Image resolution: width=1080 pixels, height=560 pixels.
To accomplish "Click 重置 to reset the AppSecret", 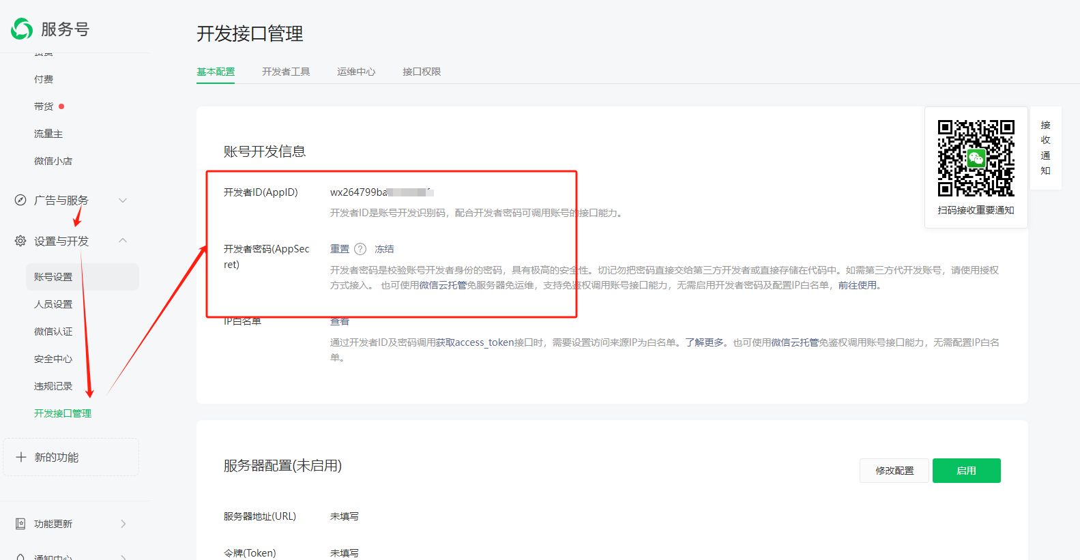I will coord(340,249).
